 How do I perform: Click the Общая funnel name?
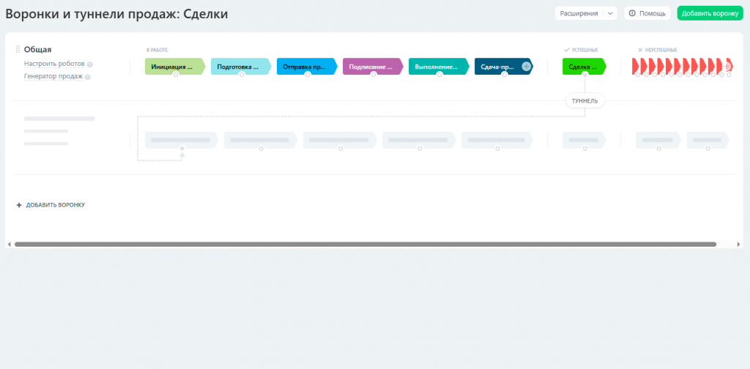(38, 49)
